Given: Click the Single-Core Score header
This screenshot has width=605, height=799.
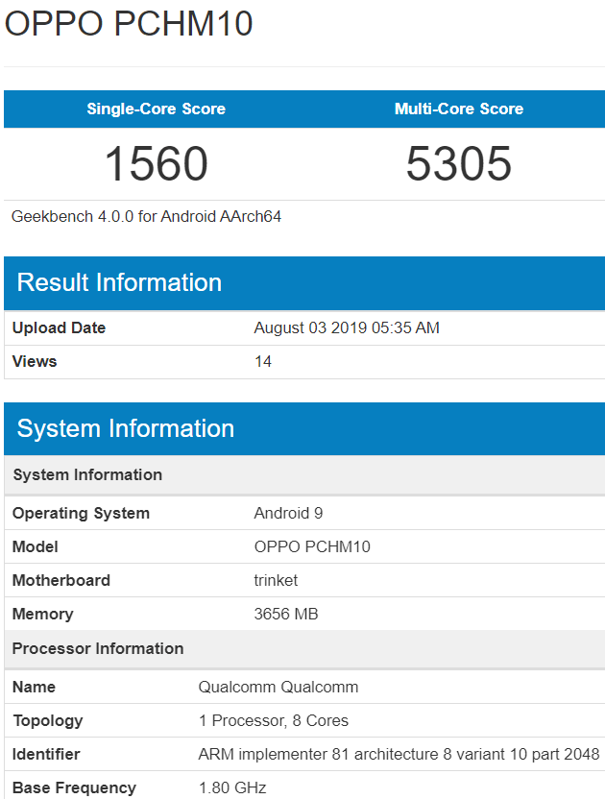Looking at the screenshot, I should tap(156, 109).
